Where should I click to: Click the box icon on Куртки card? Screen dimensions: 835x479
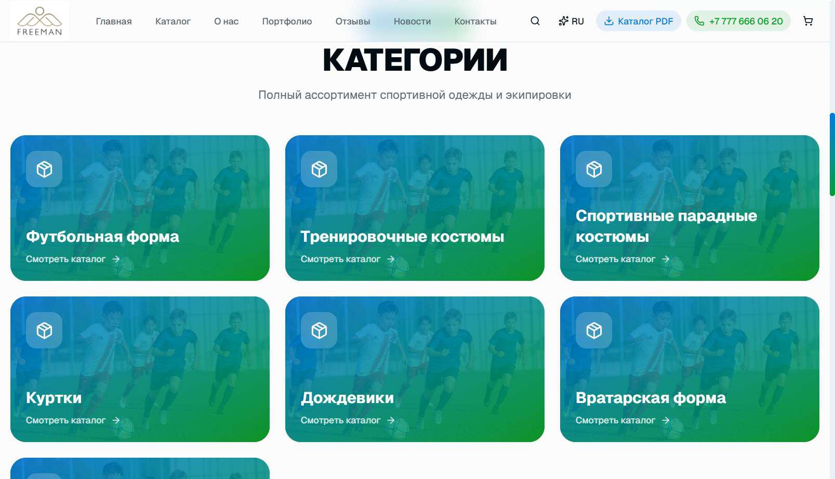(x=44, y=330)
